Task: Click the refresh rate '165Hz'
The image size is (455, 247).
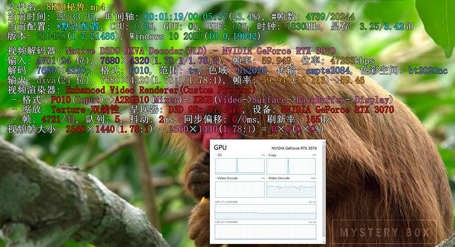Action: pos(318,119)
